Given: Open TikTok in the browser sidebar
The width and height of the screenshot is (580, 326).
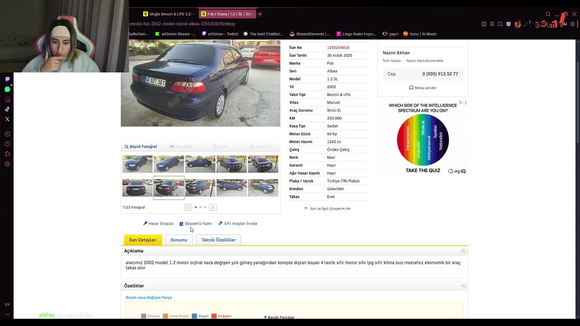Looking at the screenshot, I should (x=7, y=109).
